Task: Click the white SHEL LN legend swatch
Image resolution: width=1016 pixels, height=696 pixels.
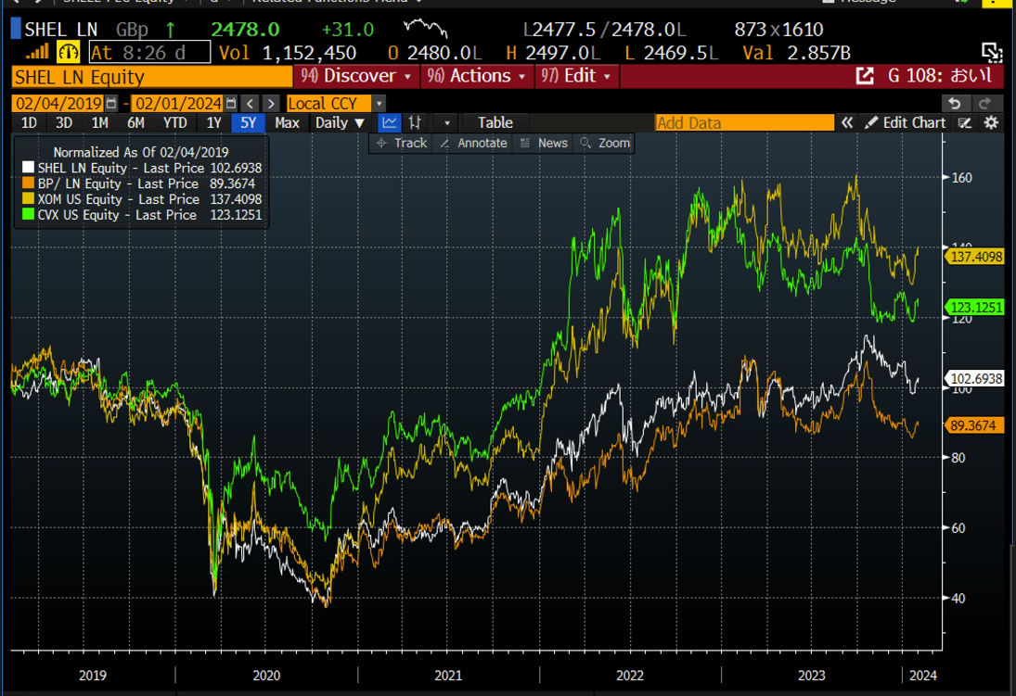Action: (x=28, y=168)
